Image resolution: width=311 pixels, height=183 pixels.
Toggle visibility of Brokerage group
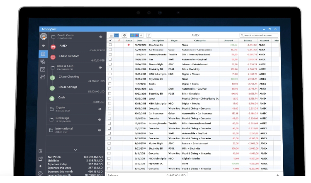(100, 119)
